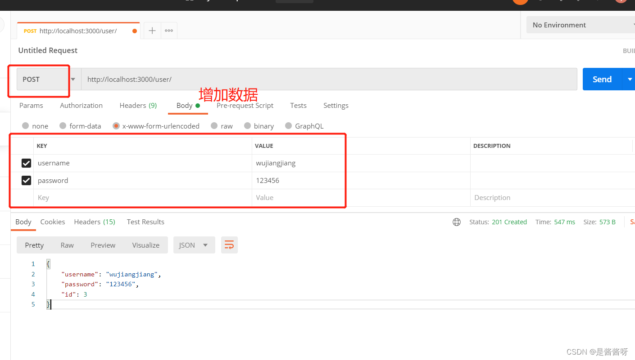Open a new request tab with plus icon
This screenshot has height=360, width=635.
tap(152, 31)
